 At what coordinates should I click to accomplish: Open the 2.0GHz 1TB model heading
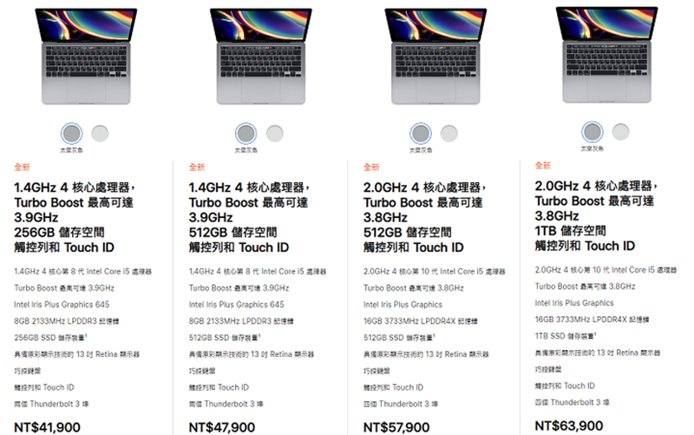[596, 215]
